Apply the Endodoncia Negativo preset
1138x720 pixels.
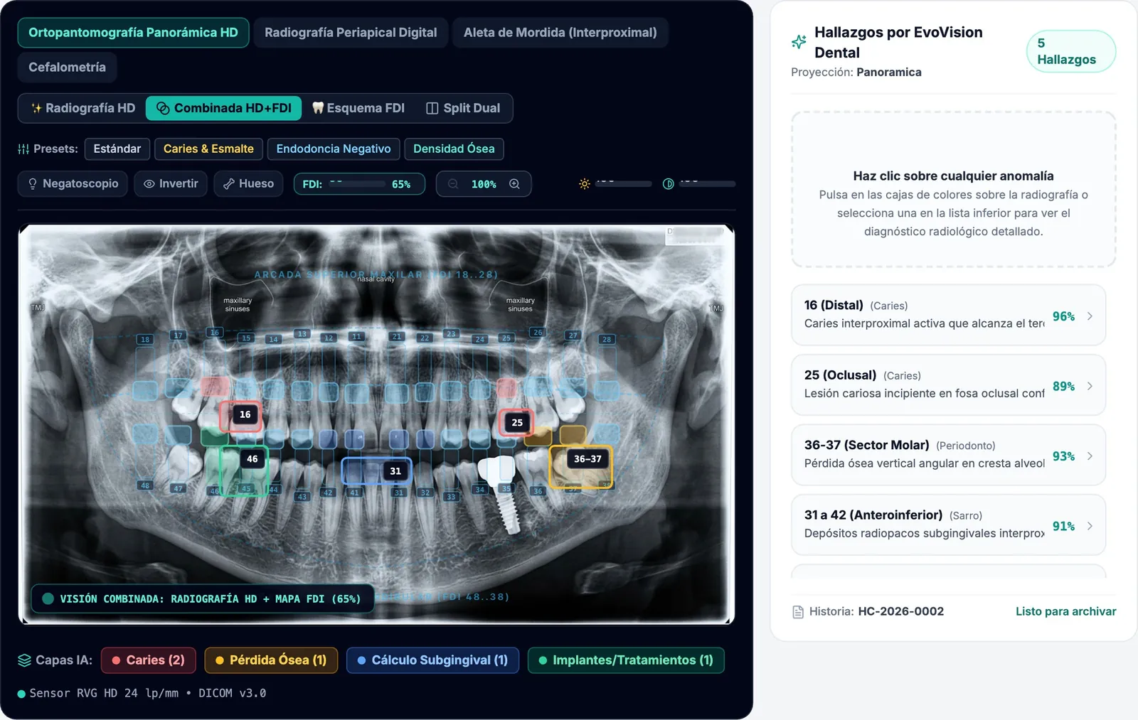pyautogui.click(x=334, y=149)
